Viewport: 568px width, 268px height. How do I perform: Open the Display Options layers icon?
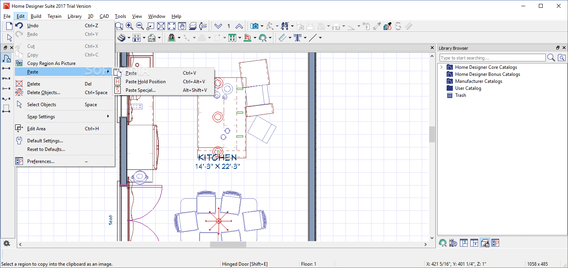[x=193, y=26]
